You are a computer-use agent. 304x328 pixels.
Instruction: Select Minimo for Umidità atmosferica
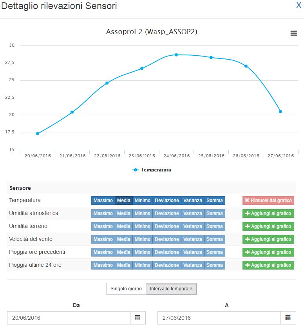coord(143,213)
